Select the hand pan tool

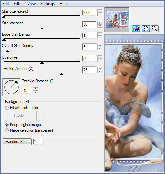coord(145,29)
